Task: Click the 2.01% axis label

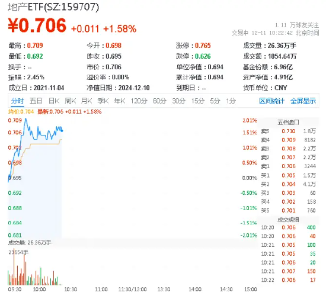Action: point(250,120)
